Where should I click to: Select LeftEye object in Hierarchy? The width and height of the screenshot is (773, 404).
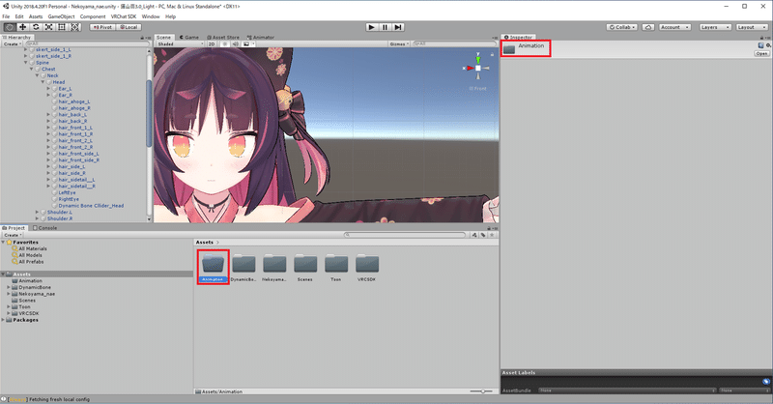tap(67, 193)
